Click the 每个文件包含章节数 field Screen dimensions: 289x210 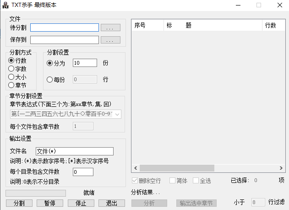pyautogui.click(x=83, y=126)
